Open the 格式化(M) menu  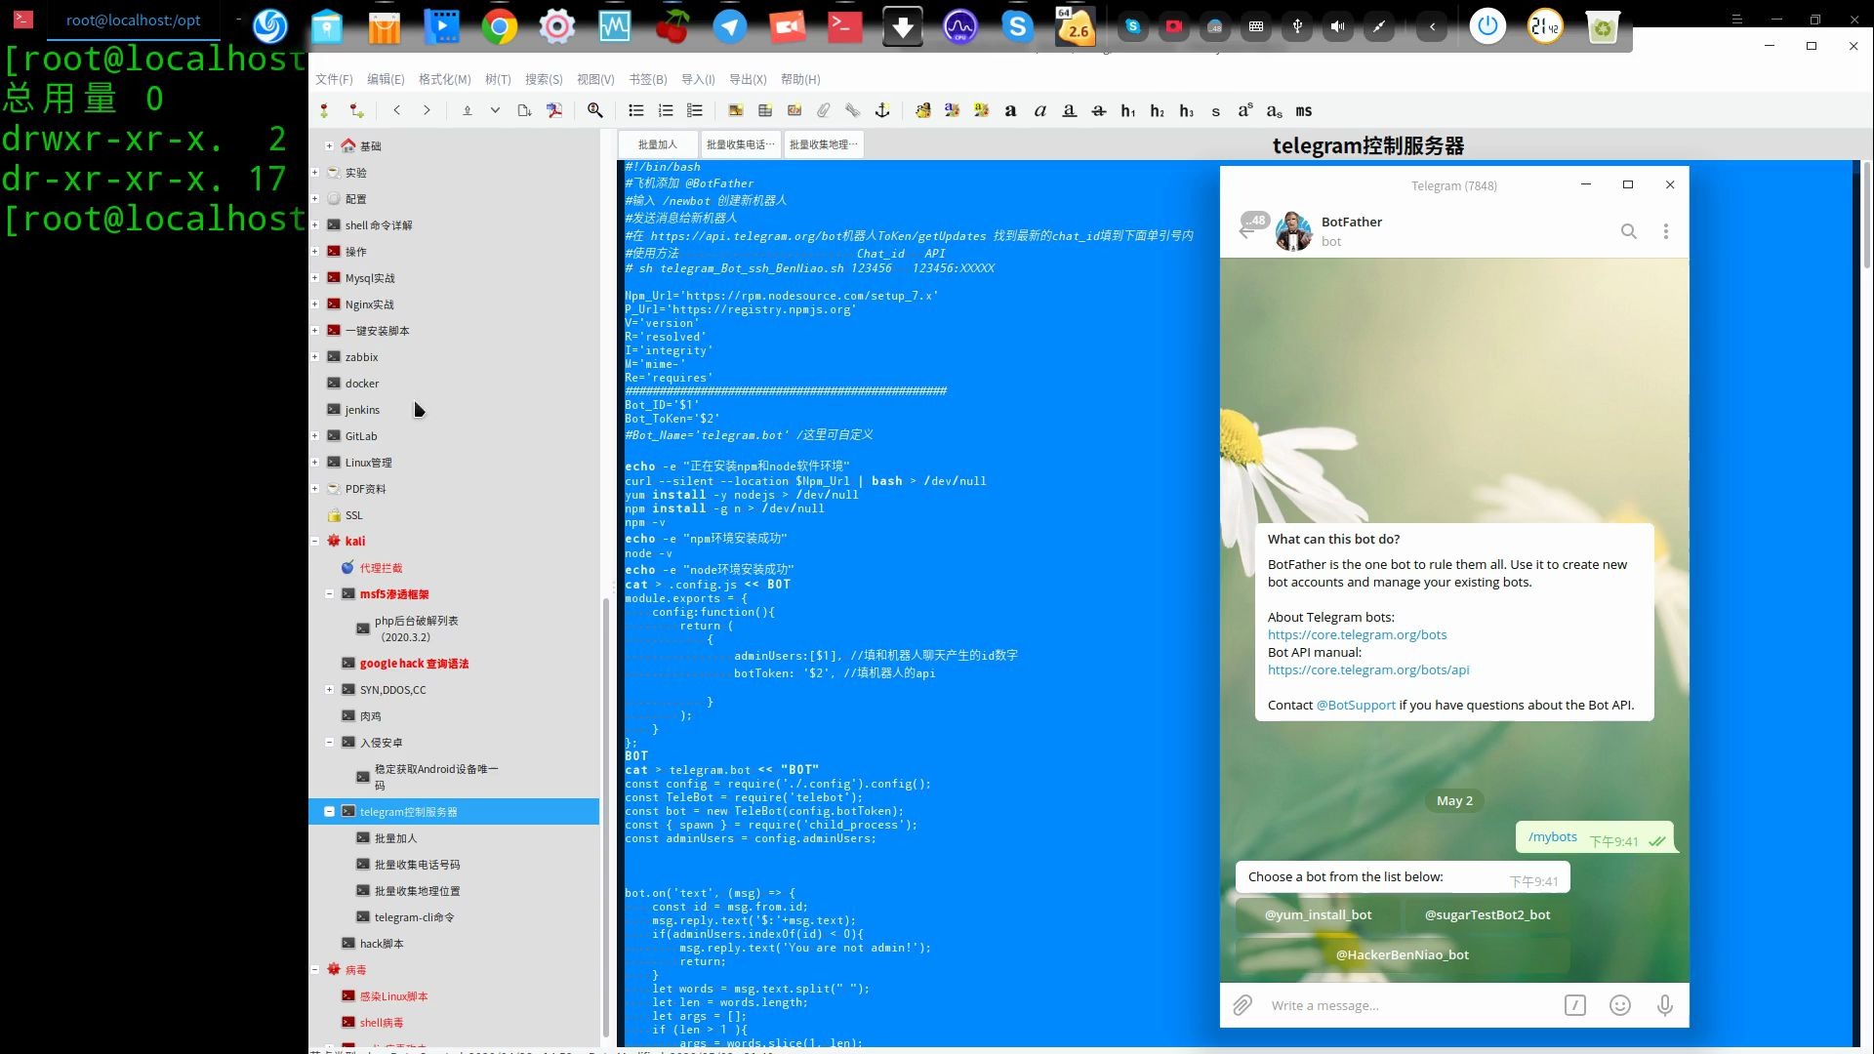444,79
